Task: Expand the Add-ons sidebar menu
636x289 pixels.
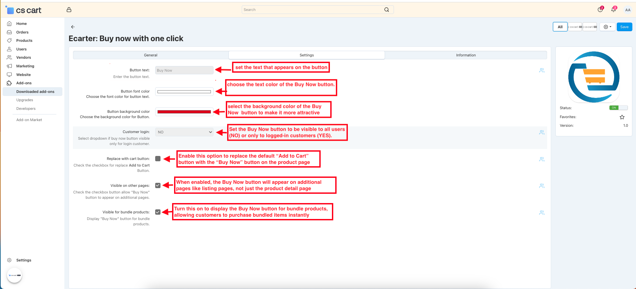Action: tap(24, 83)
